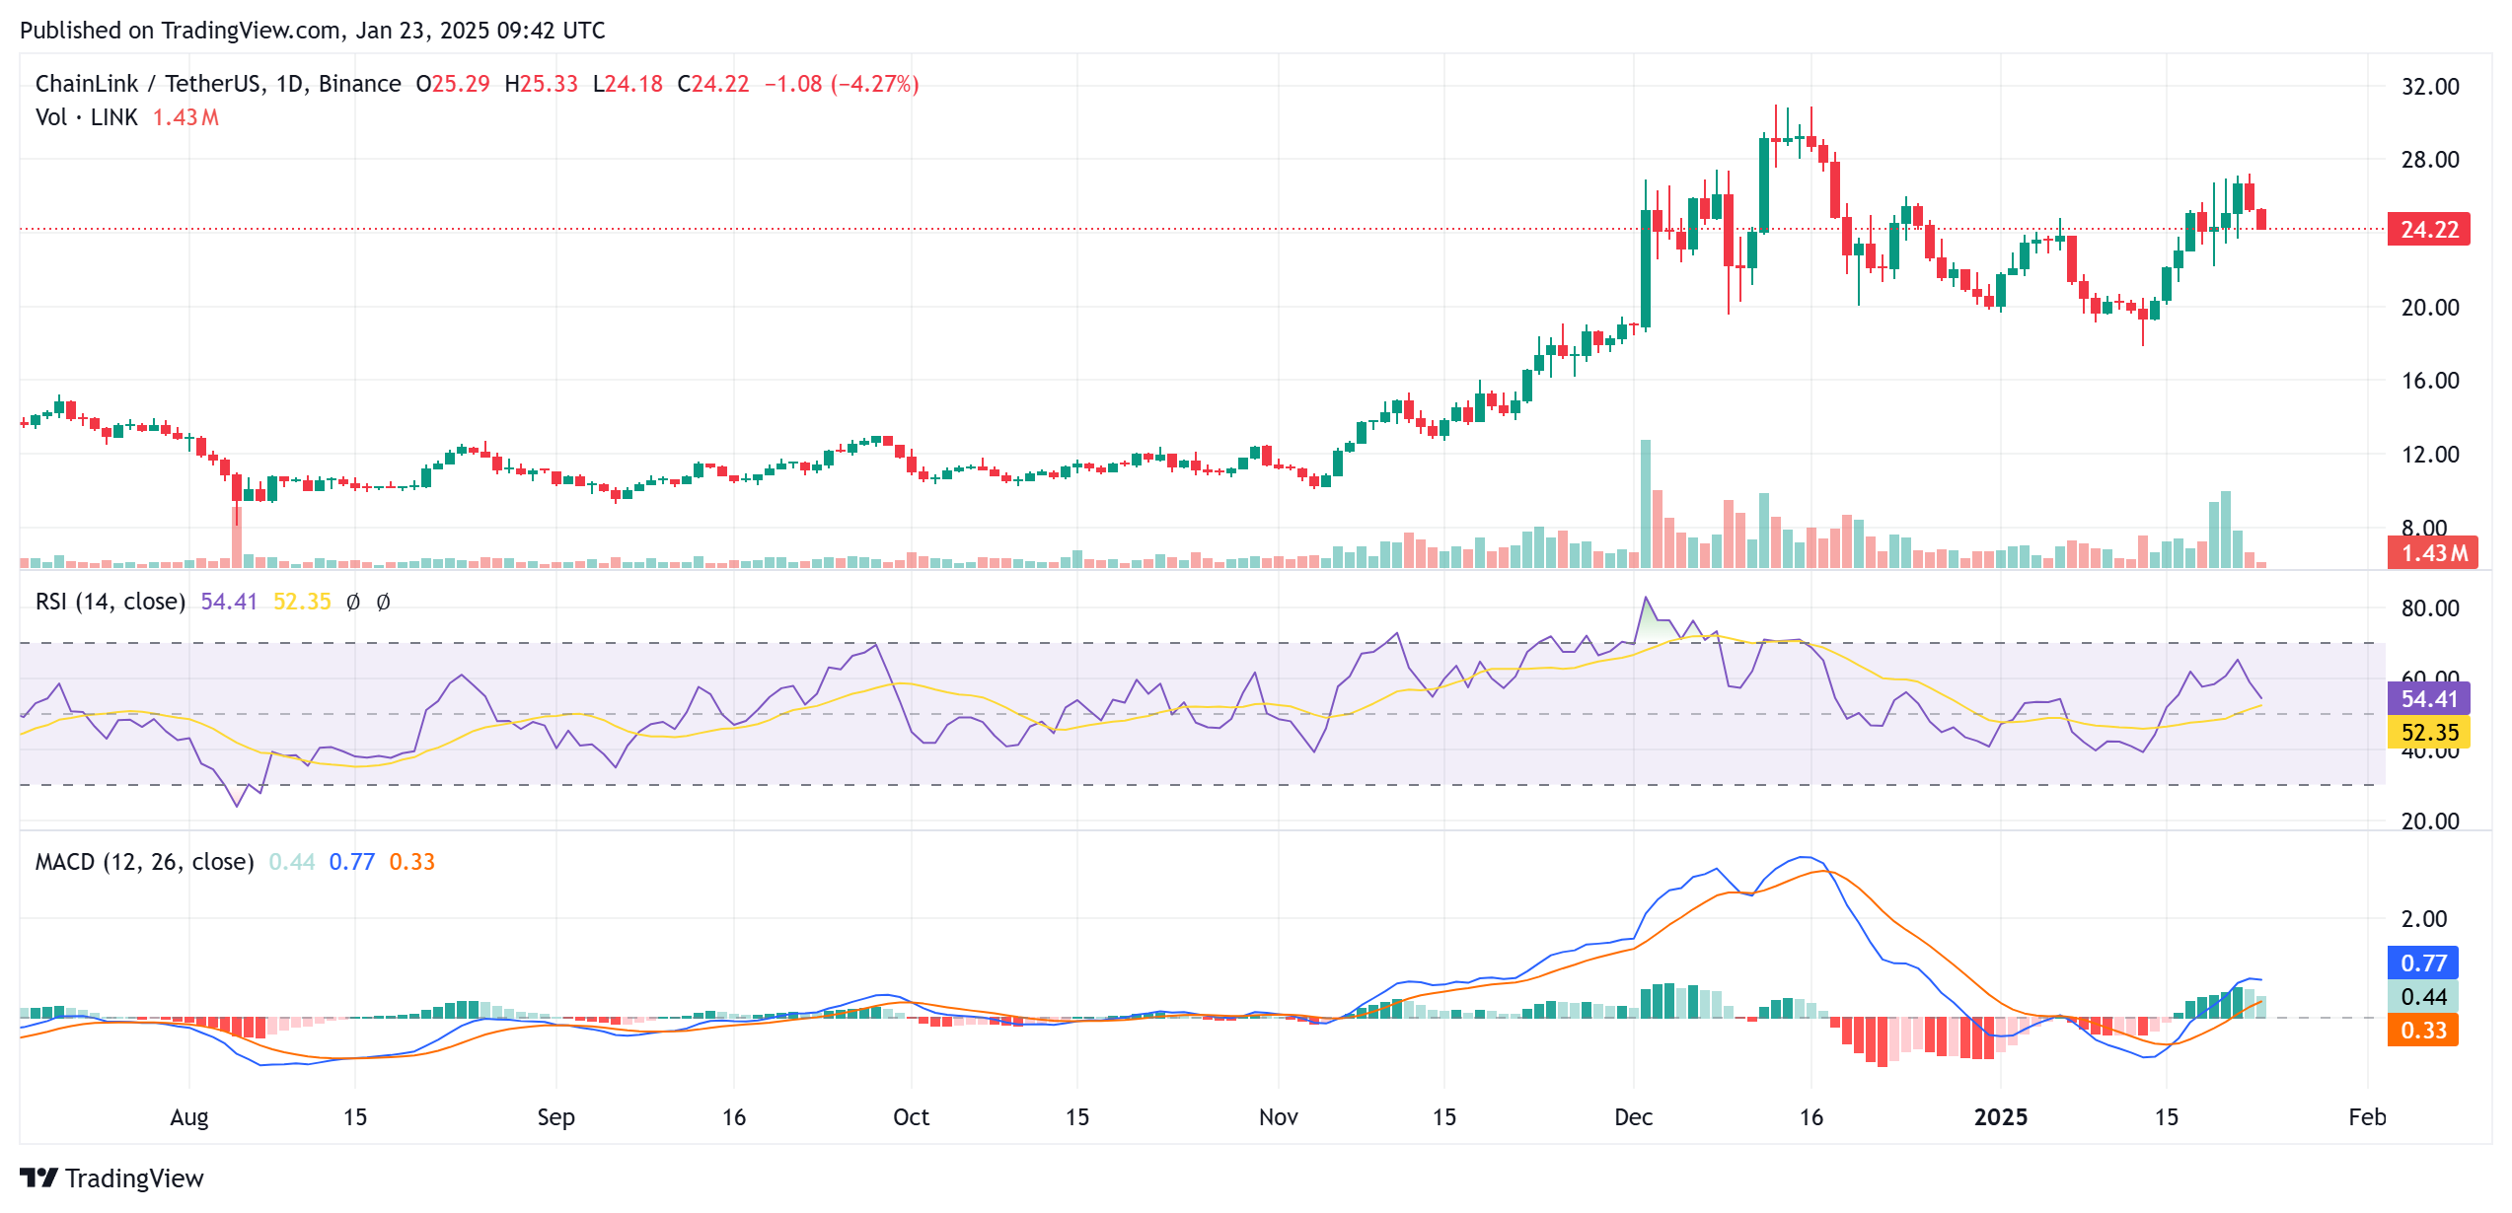The height and width of the screenshot is (1213, 2512).
Task: Click the 1.43M volume value in legend
Action: point(185,116)
